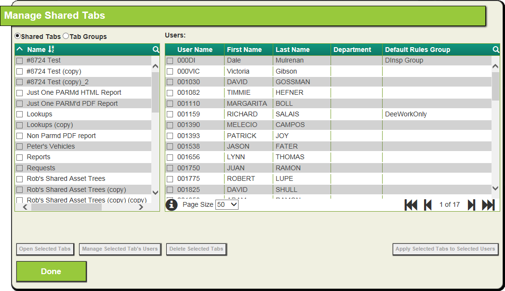
Task: Tick the checkbox for user 001825
Action: (170, 190)
